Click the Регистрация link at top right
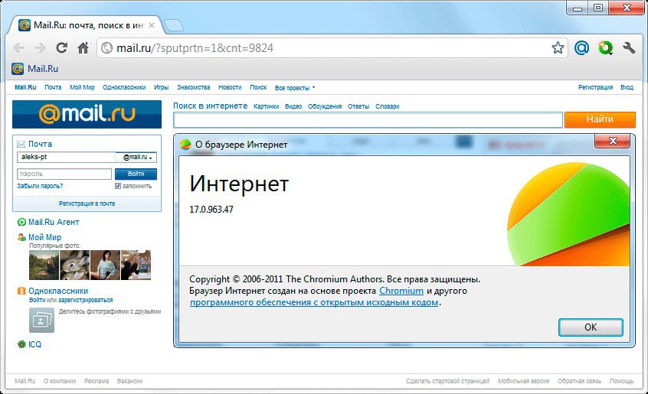The image size is (648, 394). (x=595, y=87)
